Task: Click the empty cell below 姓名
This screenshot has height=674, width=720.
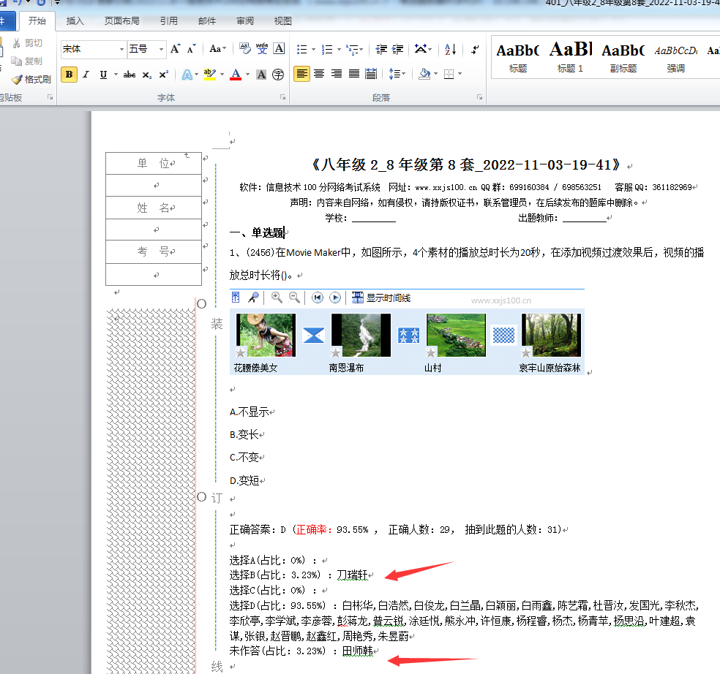Action: click(154, 230)
